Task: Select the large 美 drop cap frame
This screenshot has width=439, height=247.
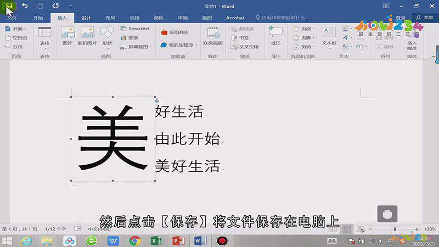Action: [113, 139]
